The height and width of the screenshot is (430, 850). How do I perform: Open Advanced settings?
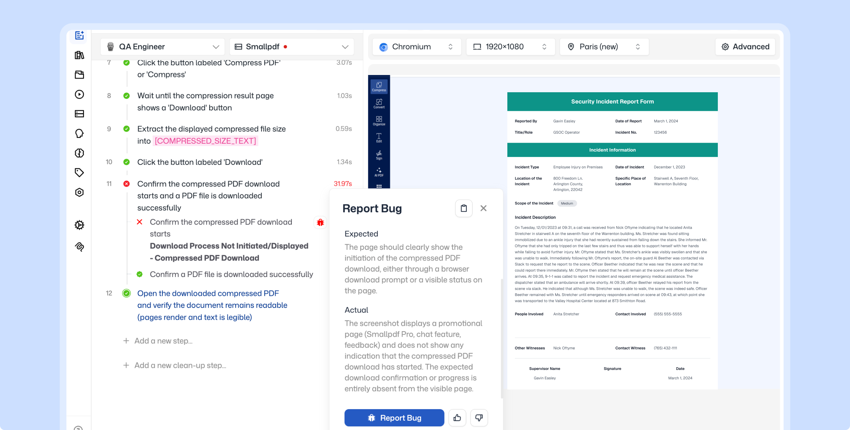click(745, 47)
